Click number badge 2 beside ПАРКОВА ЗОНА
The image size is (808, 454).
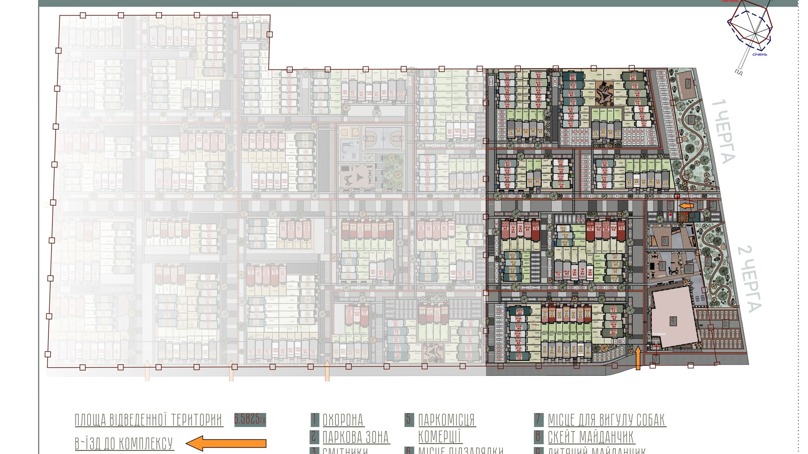pyautogui.click(x=314, y=437)
